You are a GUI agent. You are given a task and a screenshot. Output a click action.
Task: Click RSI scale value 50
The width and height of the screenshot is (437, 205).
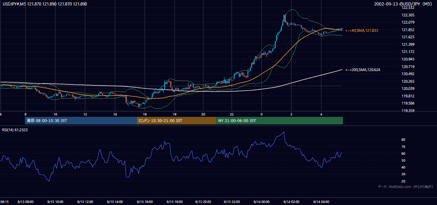[x=403, y=160]
